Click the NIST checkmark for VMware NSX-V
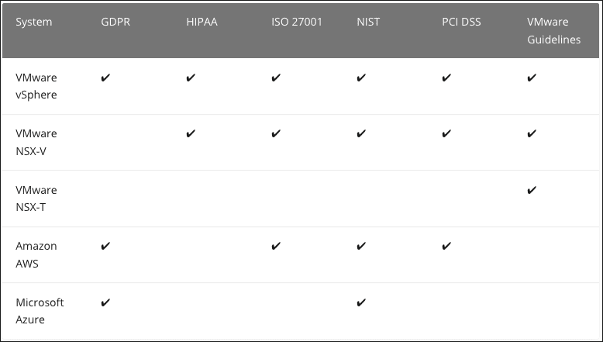 (x=361, y=133)
